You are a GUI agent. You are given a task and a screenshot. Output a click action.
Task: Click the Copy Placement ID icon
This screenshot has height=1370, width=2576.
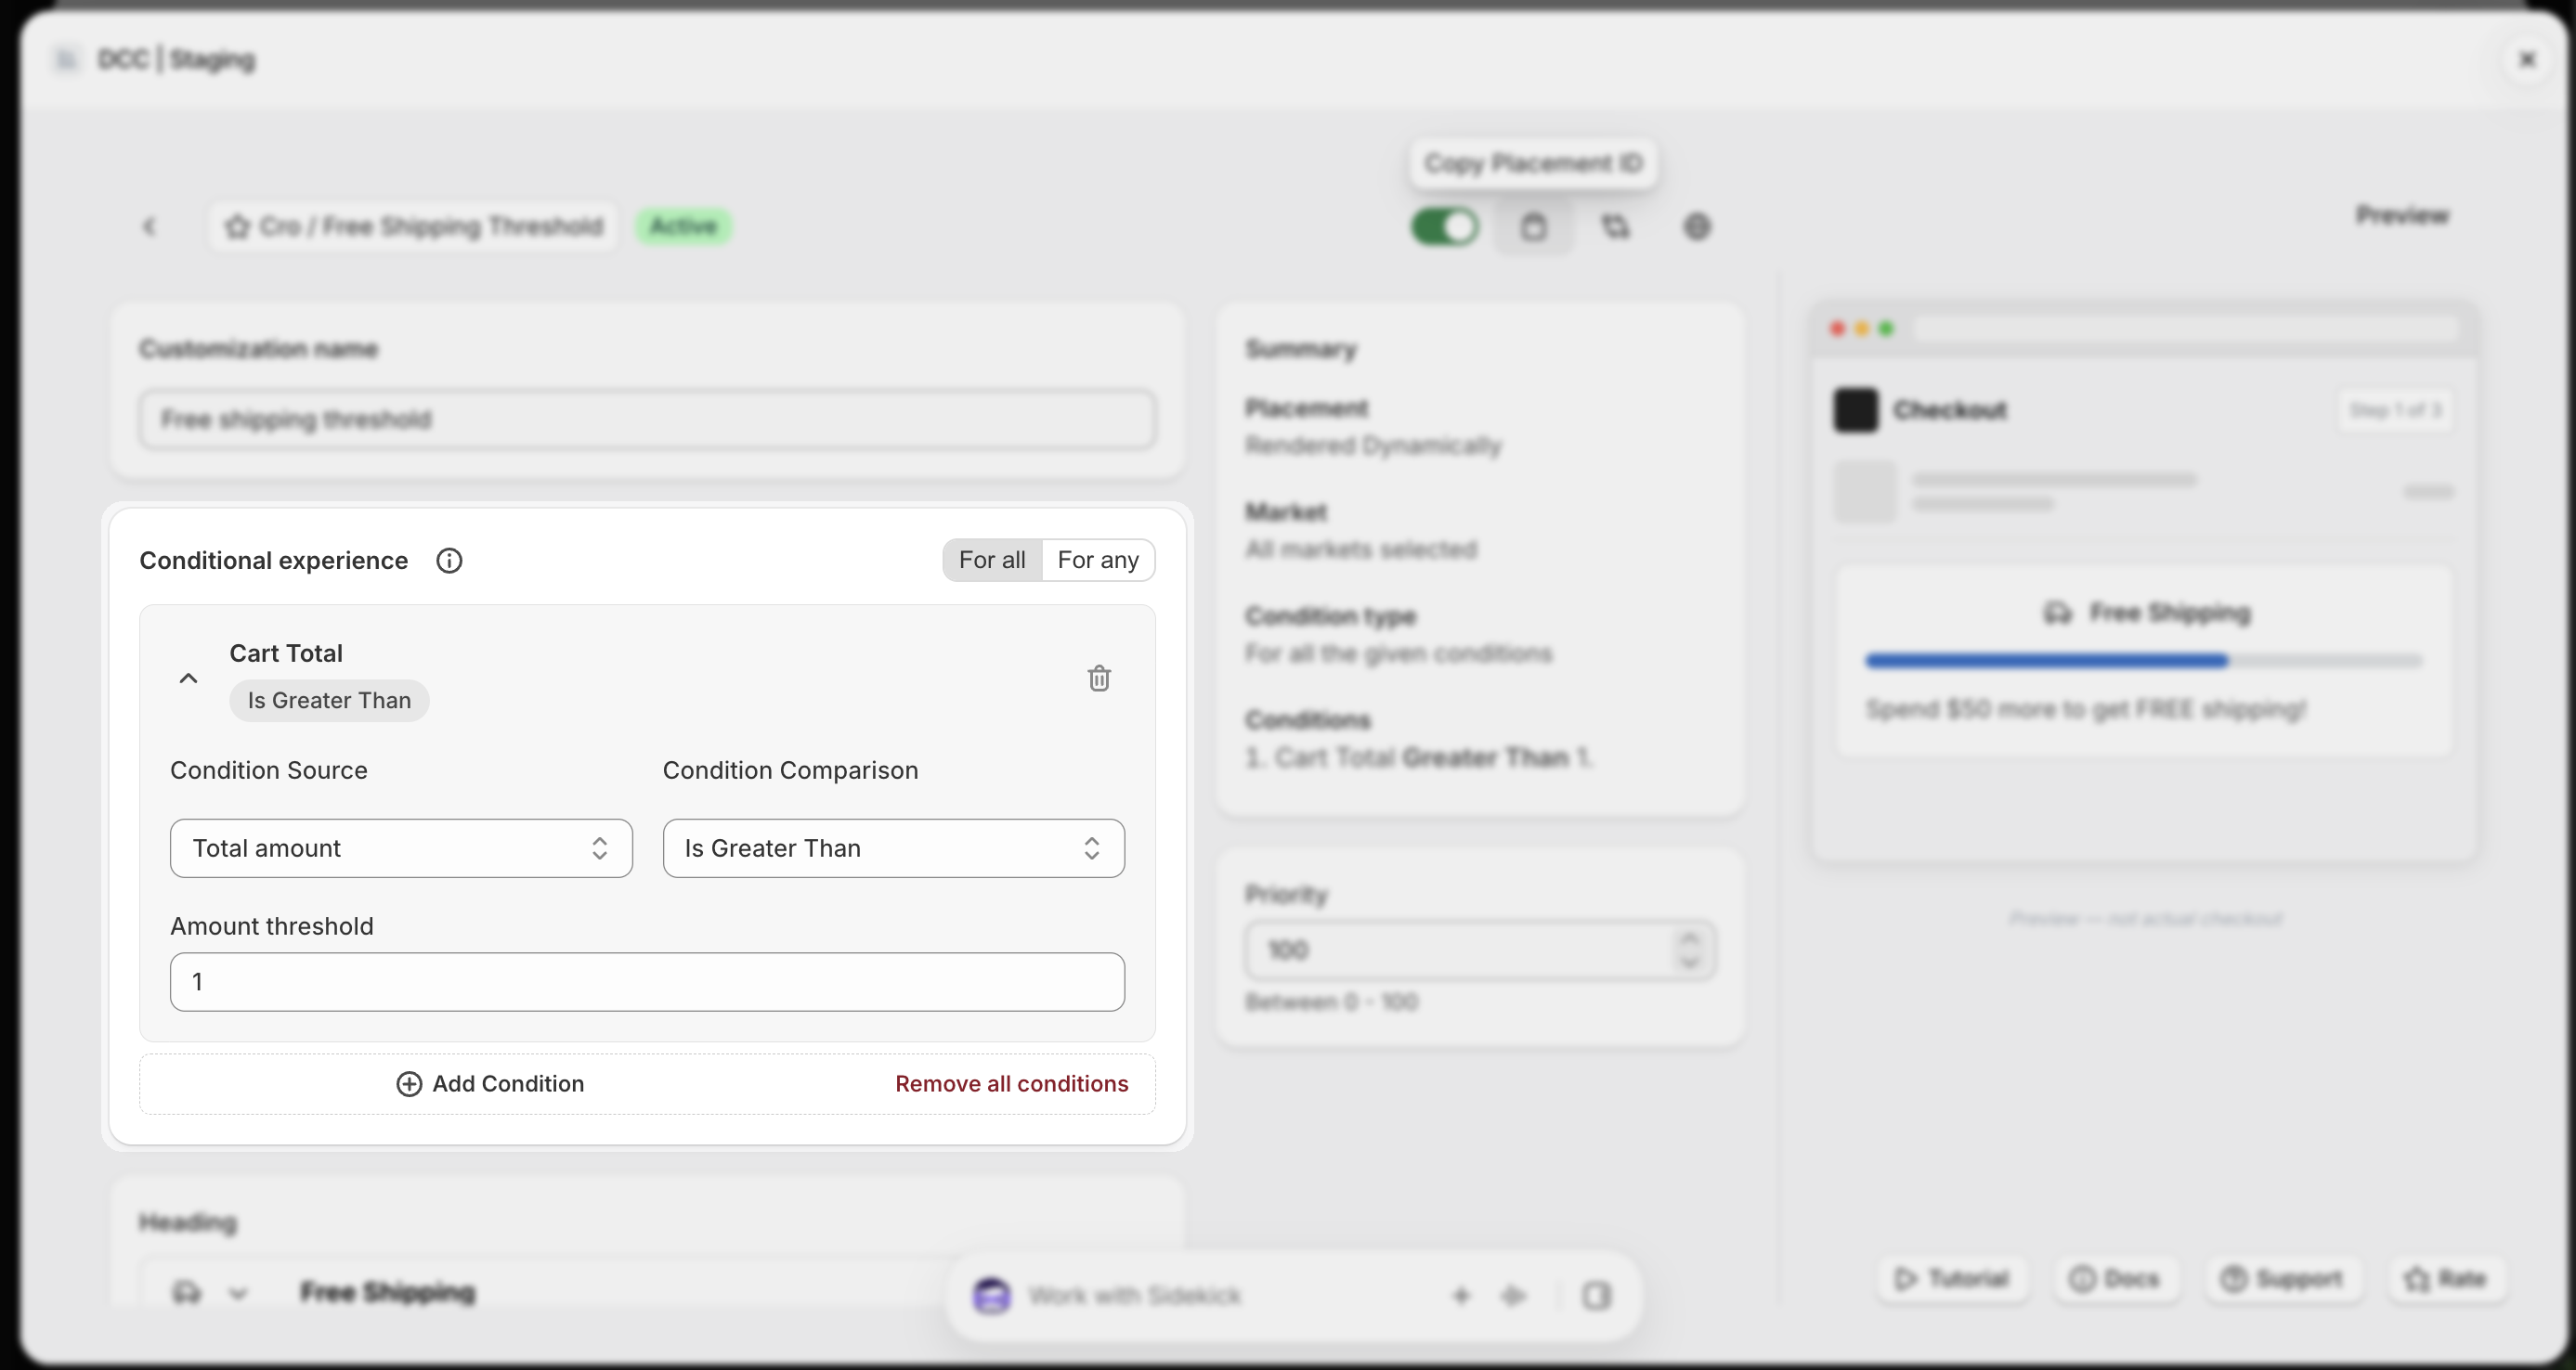[x=1533, y=226]
